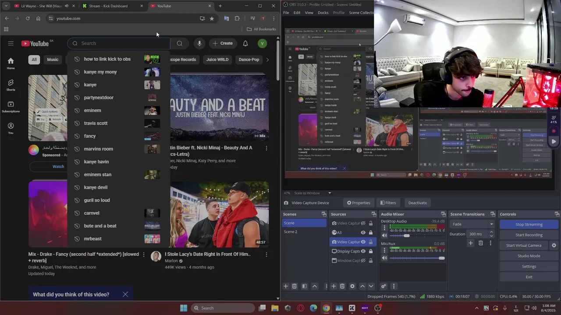Click the YouTube search input field
Viewport: 561px width, 315px height.
click(119, 43)
